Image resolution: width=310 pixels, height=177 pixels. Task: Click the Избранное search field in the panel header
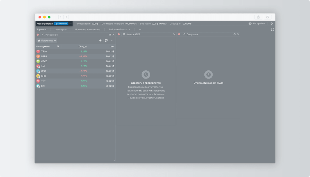pyautogui.click(x=73, y=35)
